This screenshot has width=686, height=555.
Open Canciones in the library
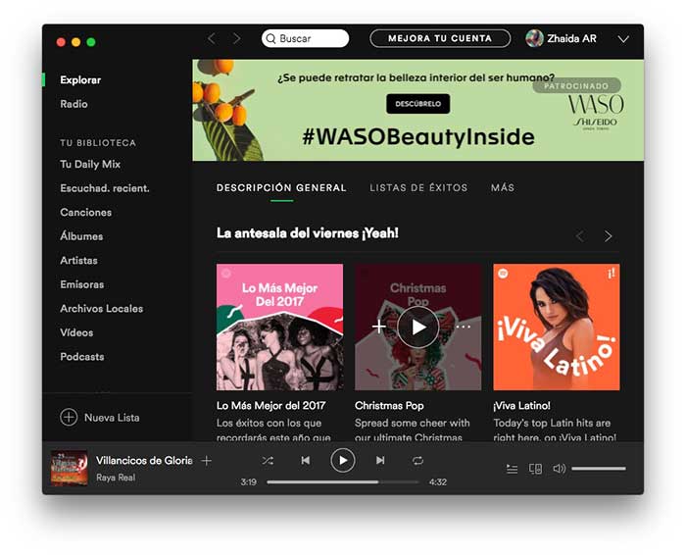click(86, 212)
